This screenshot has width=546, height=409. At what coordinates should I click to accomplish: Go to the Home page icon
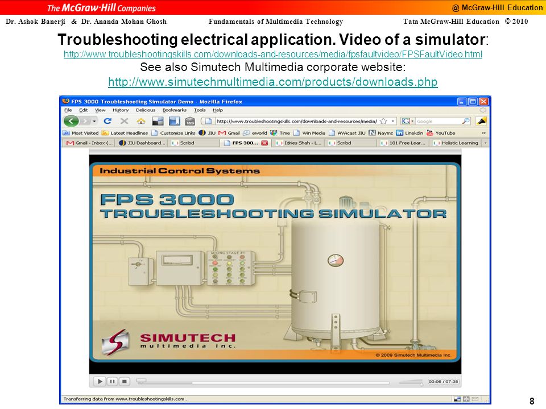(141, 121)
